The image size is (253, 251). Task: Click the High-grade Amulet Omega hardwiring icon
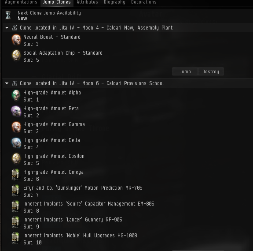16,175
